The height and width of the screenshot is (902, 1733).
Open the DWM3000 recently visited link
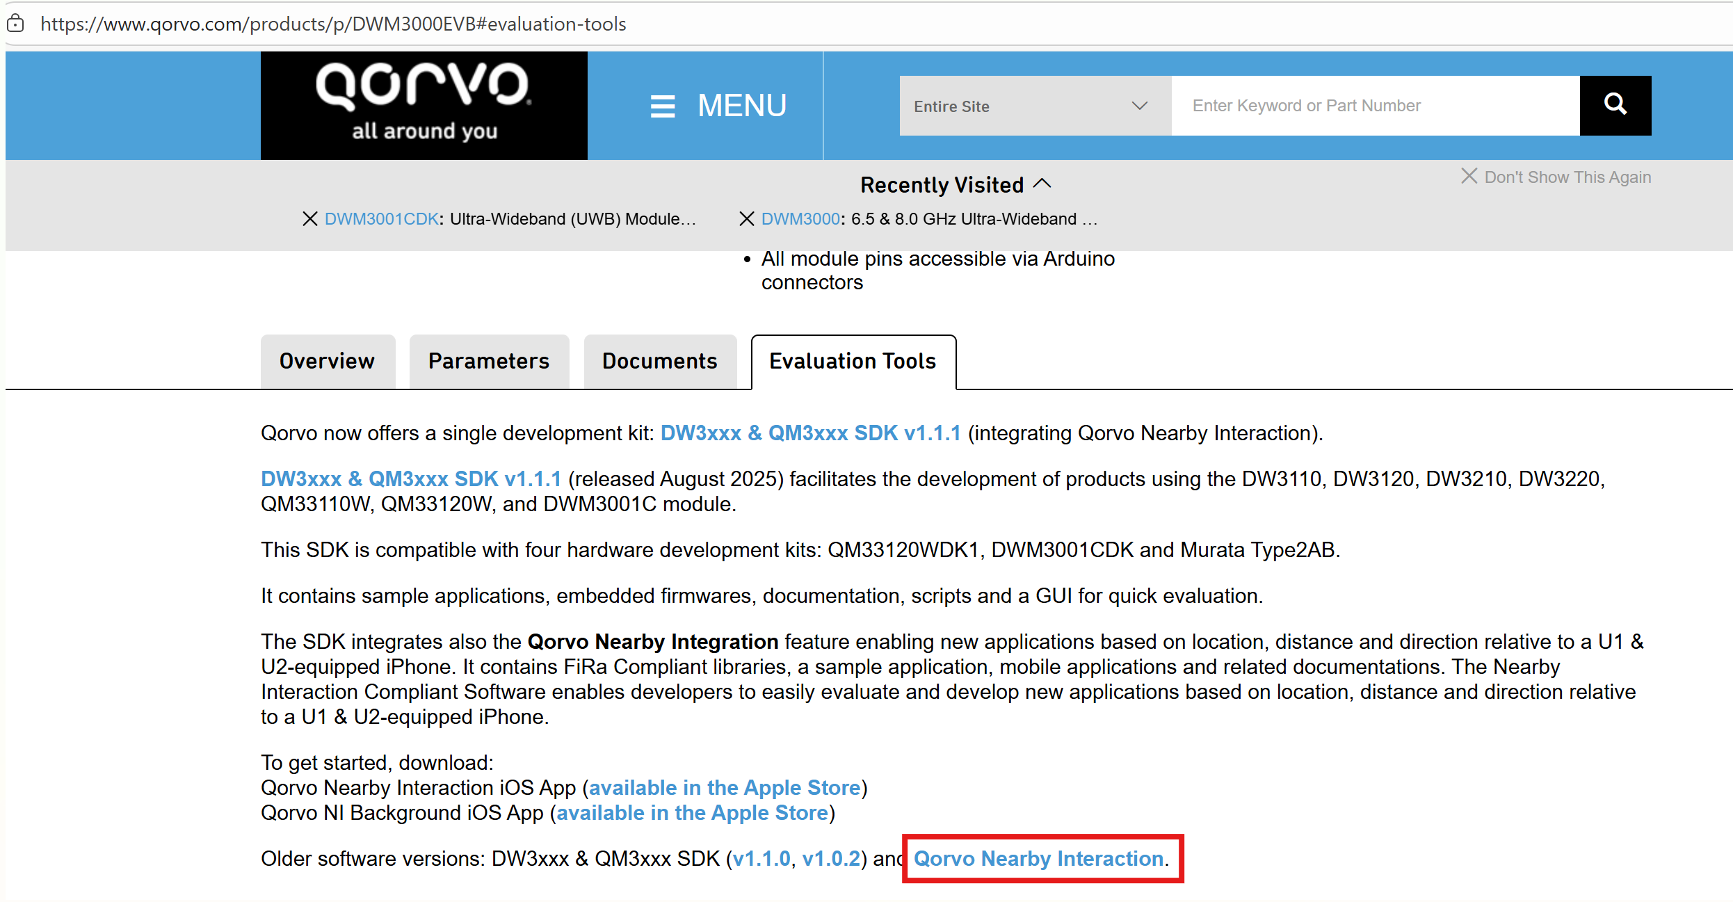[800, 219]
